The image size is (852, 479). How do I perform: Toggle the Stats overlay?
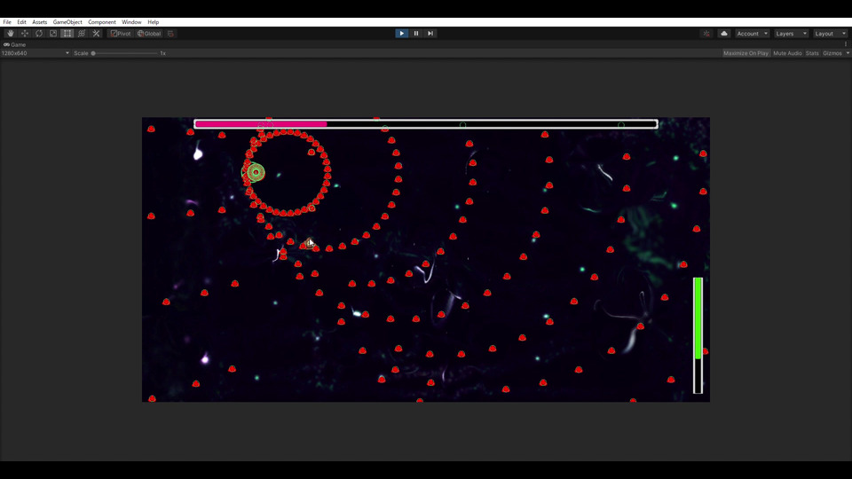click(812, 53)
